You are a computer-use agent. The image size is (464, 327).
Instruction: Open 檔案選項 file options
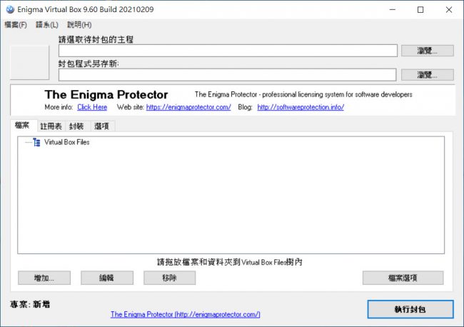point(403,278)
